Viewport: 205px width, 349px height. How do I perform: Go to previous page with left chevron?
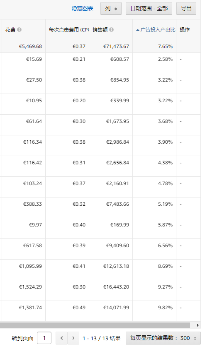61,338
